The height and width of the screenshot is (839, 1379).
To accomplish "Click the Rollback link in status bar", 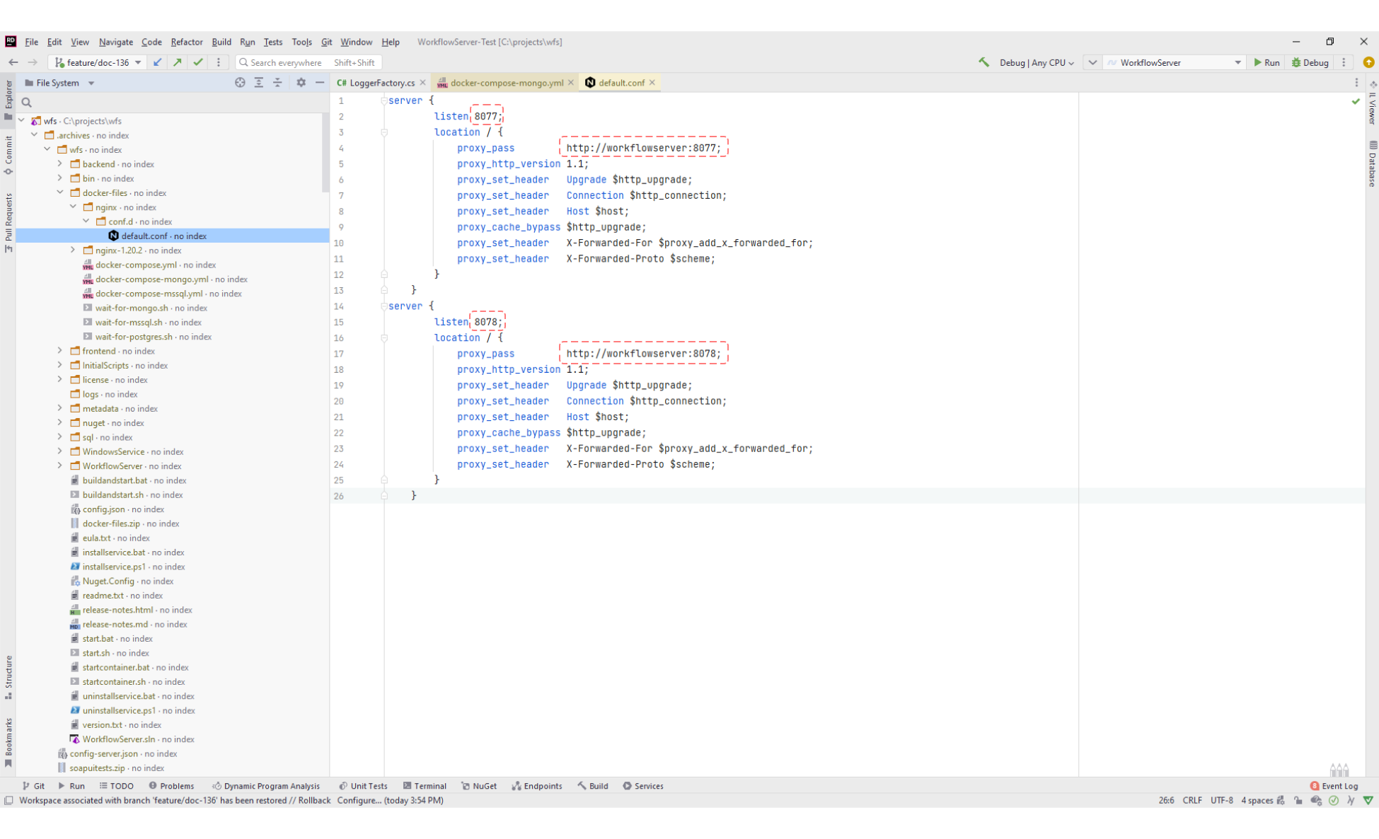I will click(x=314, y=801).
